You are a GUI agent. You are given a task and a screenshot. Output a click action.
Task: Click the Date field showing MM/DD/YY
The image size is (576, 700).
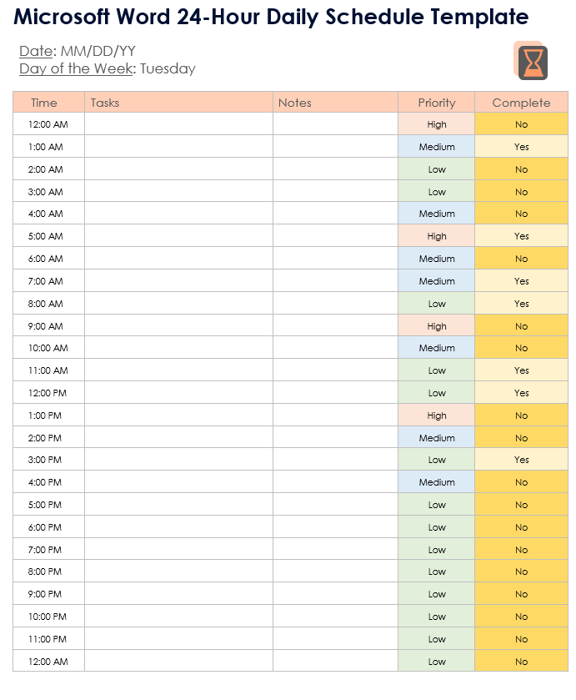click(98, 52)
